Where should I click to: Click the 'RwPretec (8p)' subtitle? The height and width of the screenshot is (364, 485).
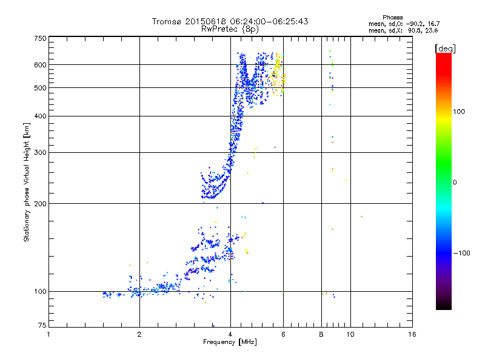(x=230, y=29)
